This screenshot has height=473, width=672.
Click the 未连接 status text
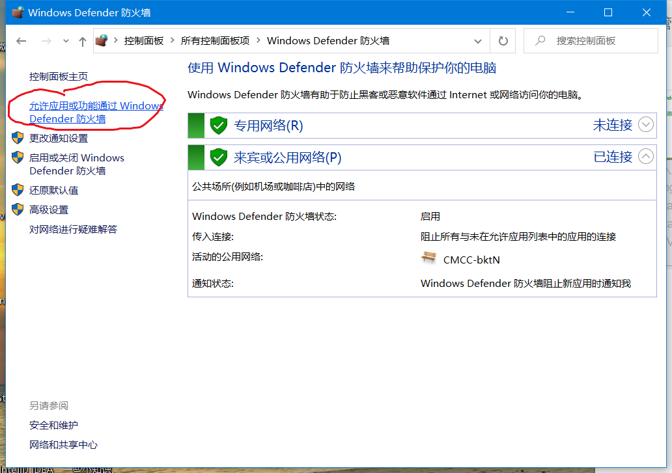(613, 125)
